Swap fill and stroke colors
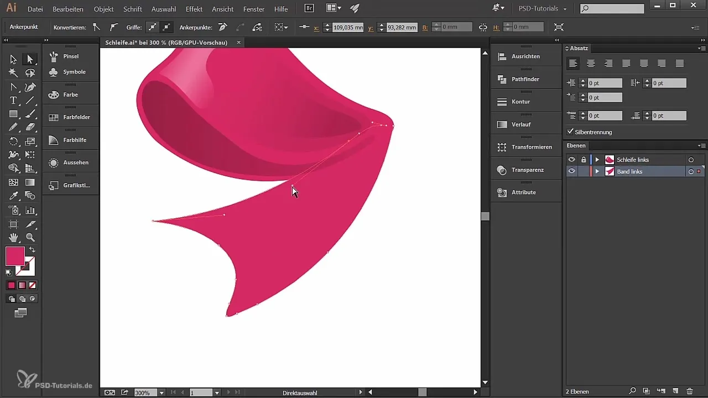This screenshot has width=708, height=398. (x=32, y=250)
